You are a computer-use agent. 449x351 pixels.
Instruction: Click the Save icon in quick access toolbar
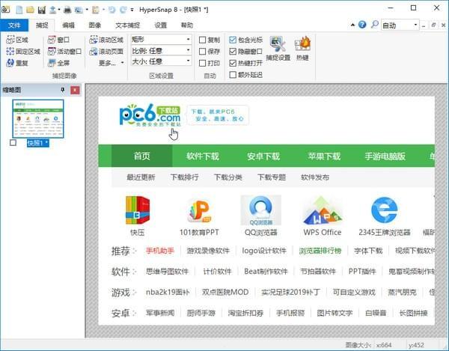tap(42, 10)
